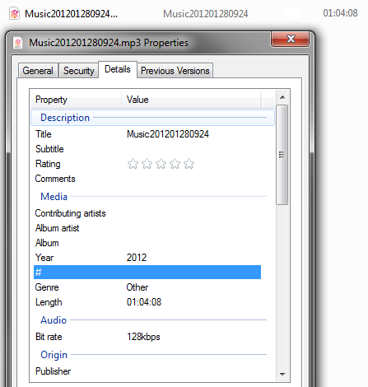Select the Title value Music201201280924
Viewport: 368px width, 387px height.
click(168, 134)
